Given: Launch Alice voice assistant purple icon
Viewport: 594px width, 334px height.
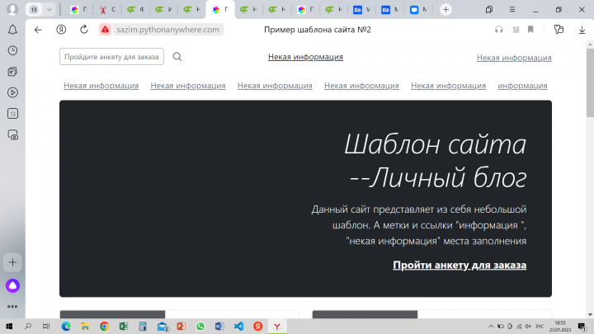Looking at the screenshot, I should tap(12, 285).
